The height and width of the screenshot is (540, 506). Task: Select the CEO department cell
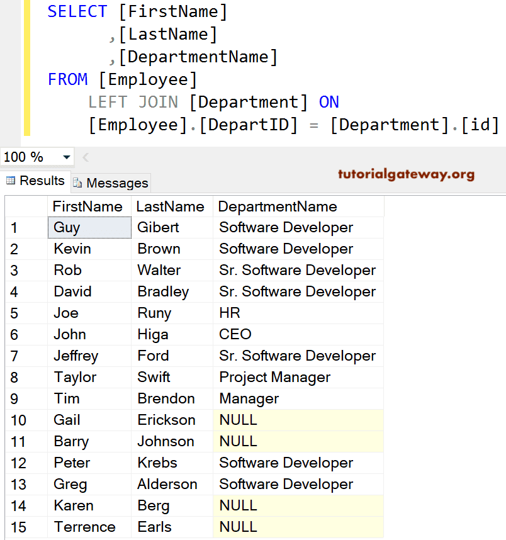298,334
